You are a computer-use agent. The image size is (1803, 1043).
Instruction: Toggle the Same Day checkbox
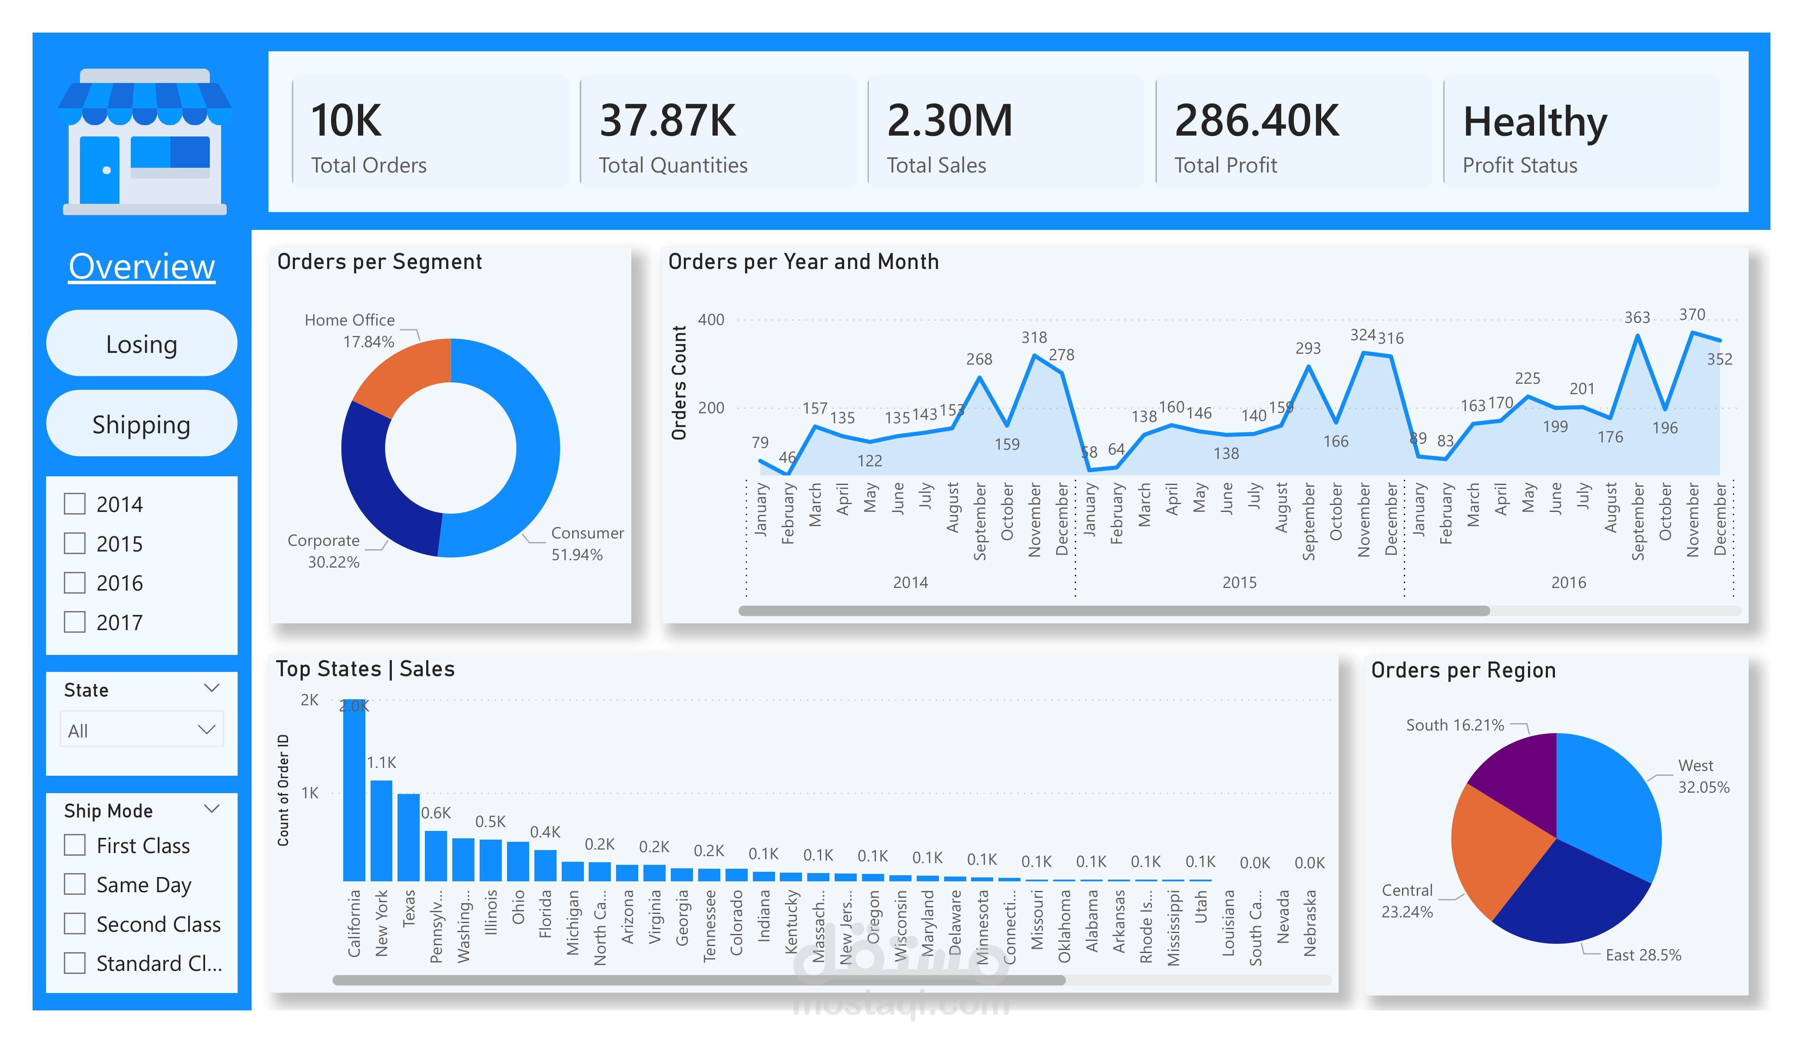pyautogui.click(x=74, y=885)
